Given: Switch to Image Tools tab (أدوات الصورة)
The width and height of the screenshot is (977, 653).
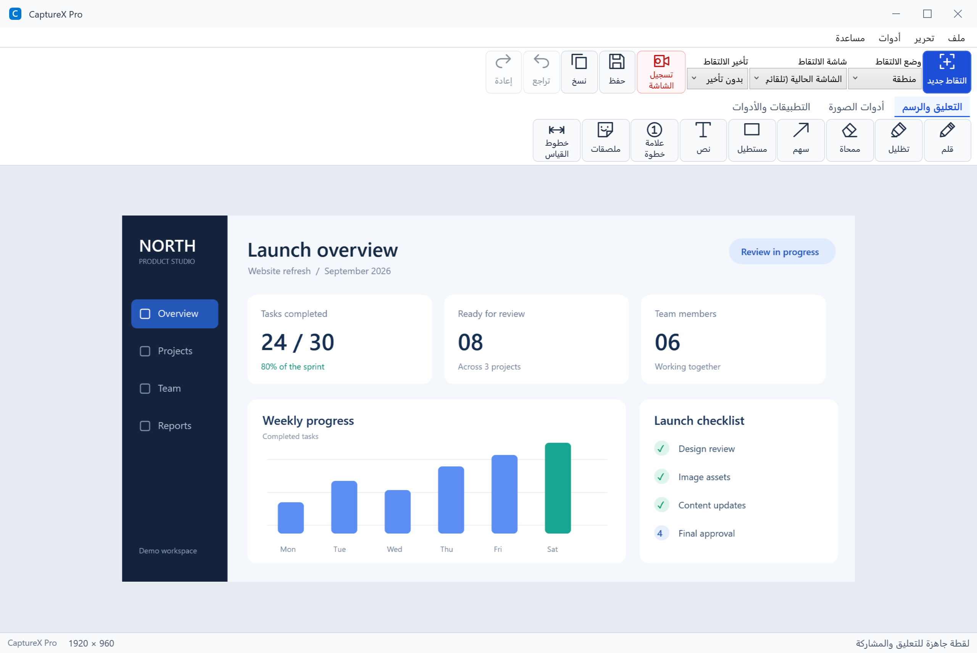Looking at the screenshot, I should point(856,107).
